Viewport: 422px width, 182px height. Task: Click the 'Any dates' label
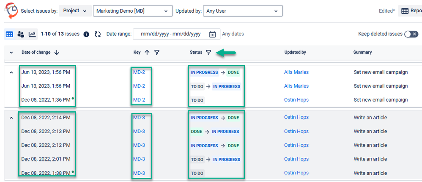click(233, 34)
